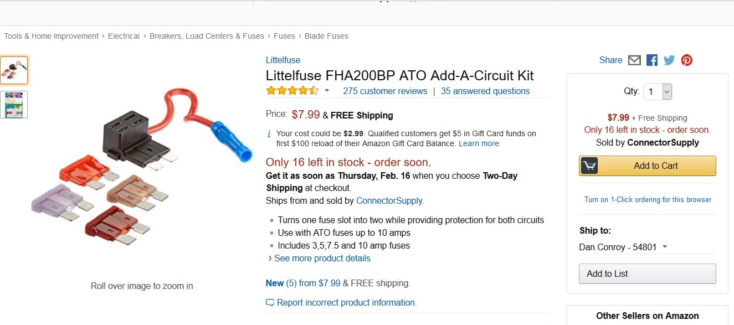Screen dimensions: 734x325
Task: Open 275 customer reviews link
Action: point(385,91)
